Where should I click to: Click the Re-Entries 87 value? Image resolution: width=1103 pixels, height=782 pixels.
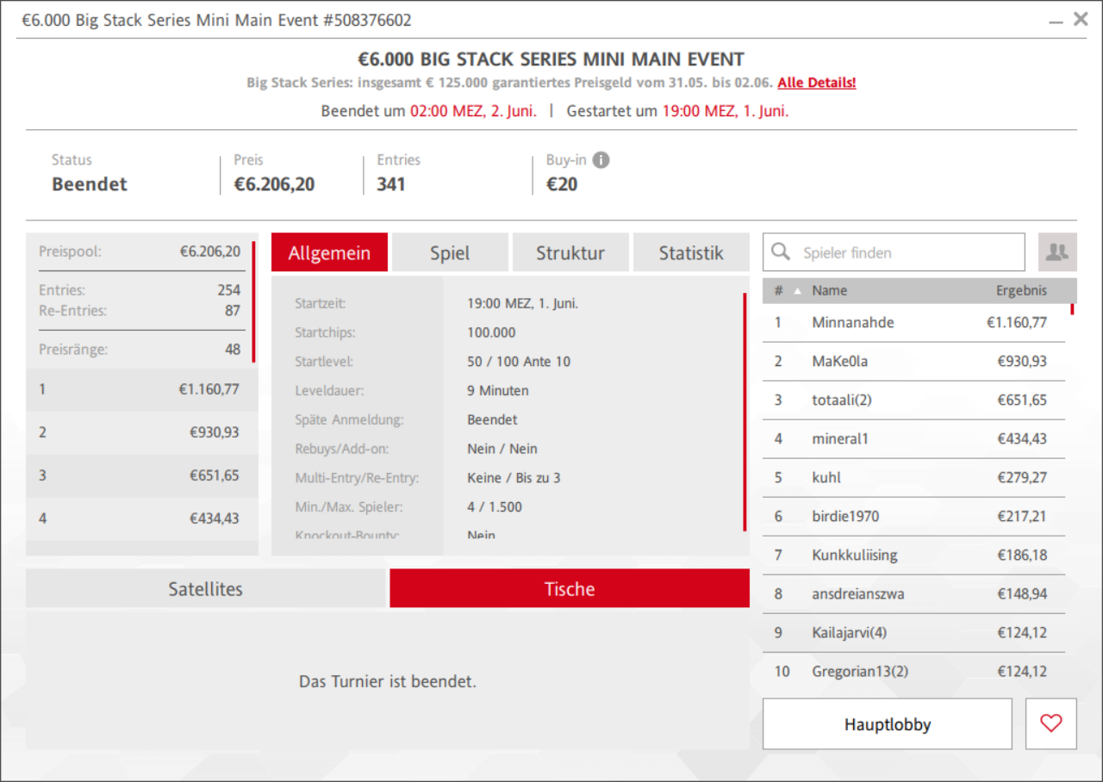pyautogui.click(x=233, y=311)
